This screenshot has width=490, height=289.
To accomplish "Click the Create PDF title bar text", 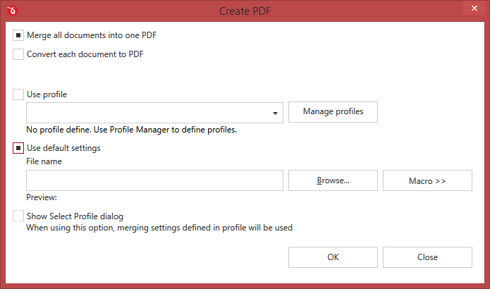I will [x=245, y=11].
